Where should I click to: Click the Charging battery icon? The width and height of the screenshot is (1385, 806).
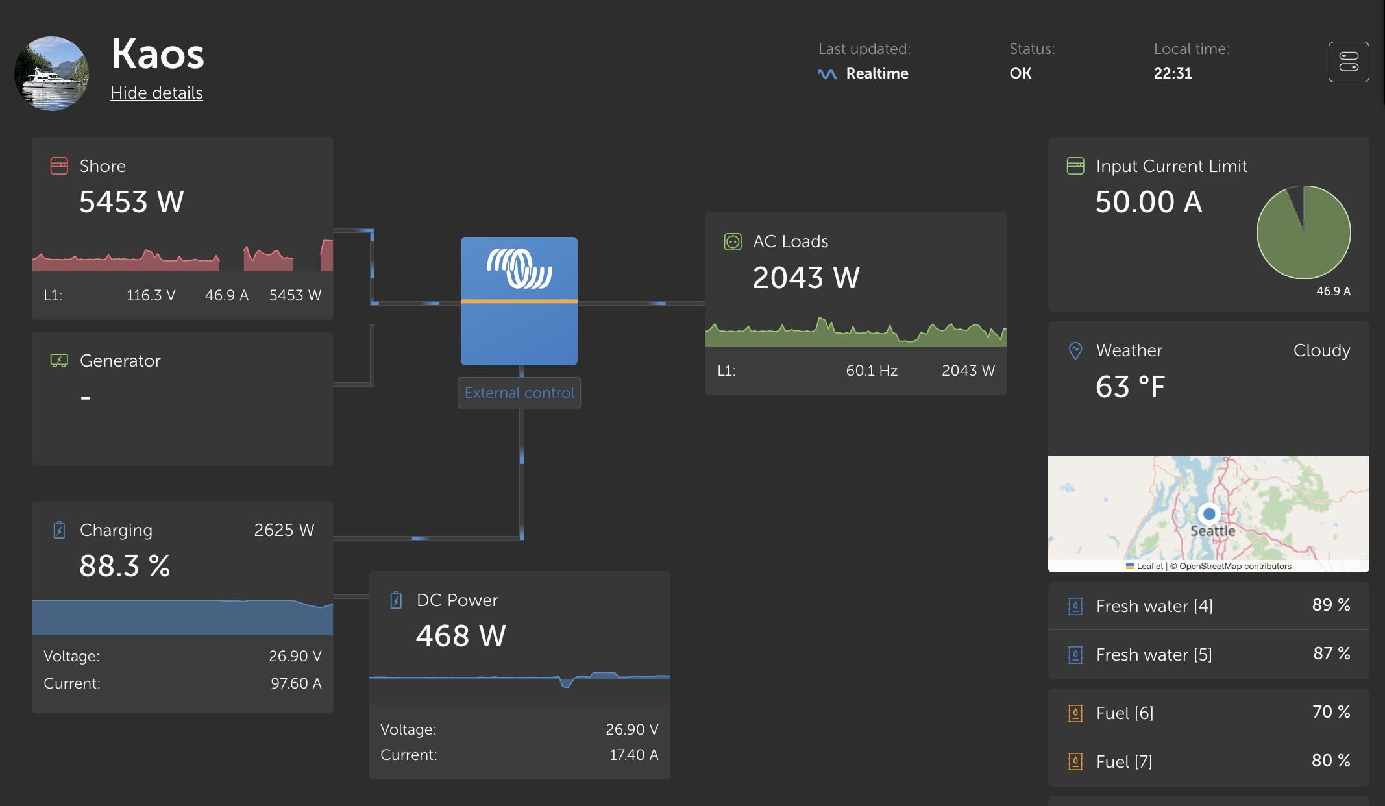click(x=59, y=530)
